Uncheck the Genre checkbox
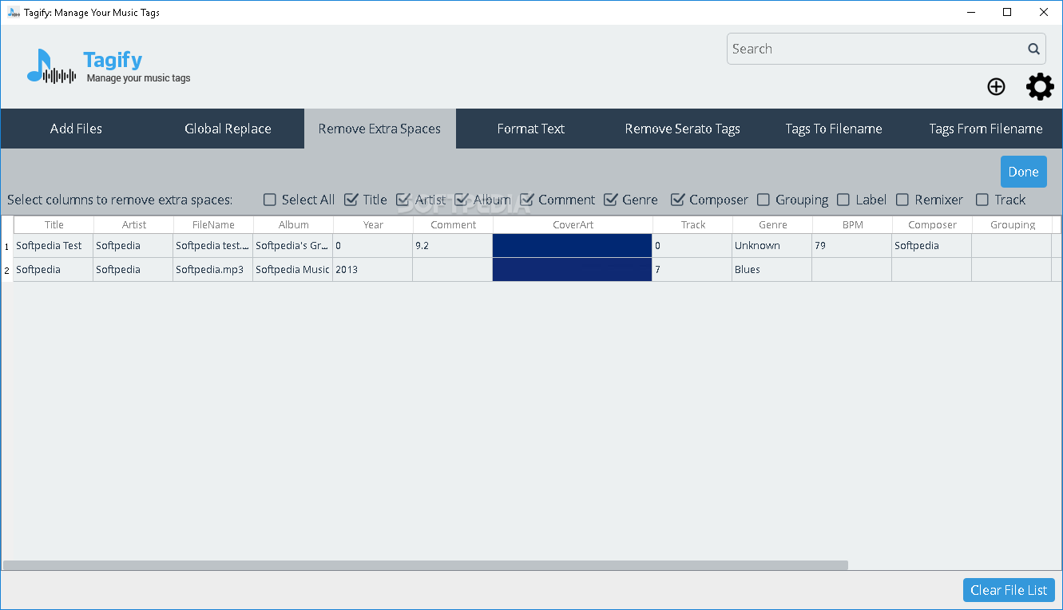The height and width of the screenshot is (610, 1063). pos(611,200)
